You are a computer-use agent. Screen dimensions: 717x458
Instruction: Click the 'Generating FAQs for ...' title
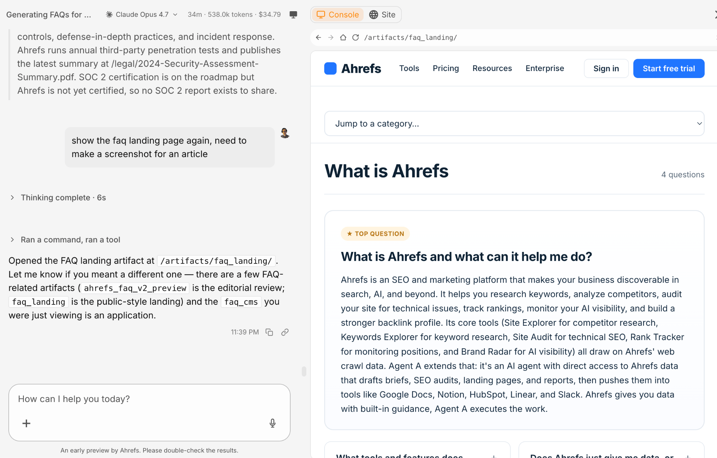pos(49,14)
